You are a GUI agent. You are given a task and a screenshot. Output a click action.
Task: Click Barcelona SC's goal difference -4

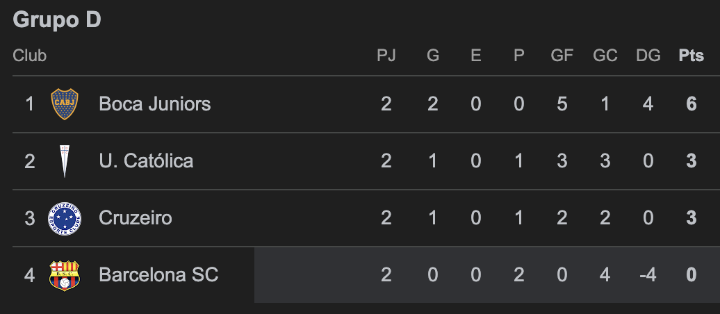648,275
